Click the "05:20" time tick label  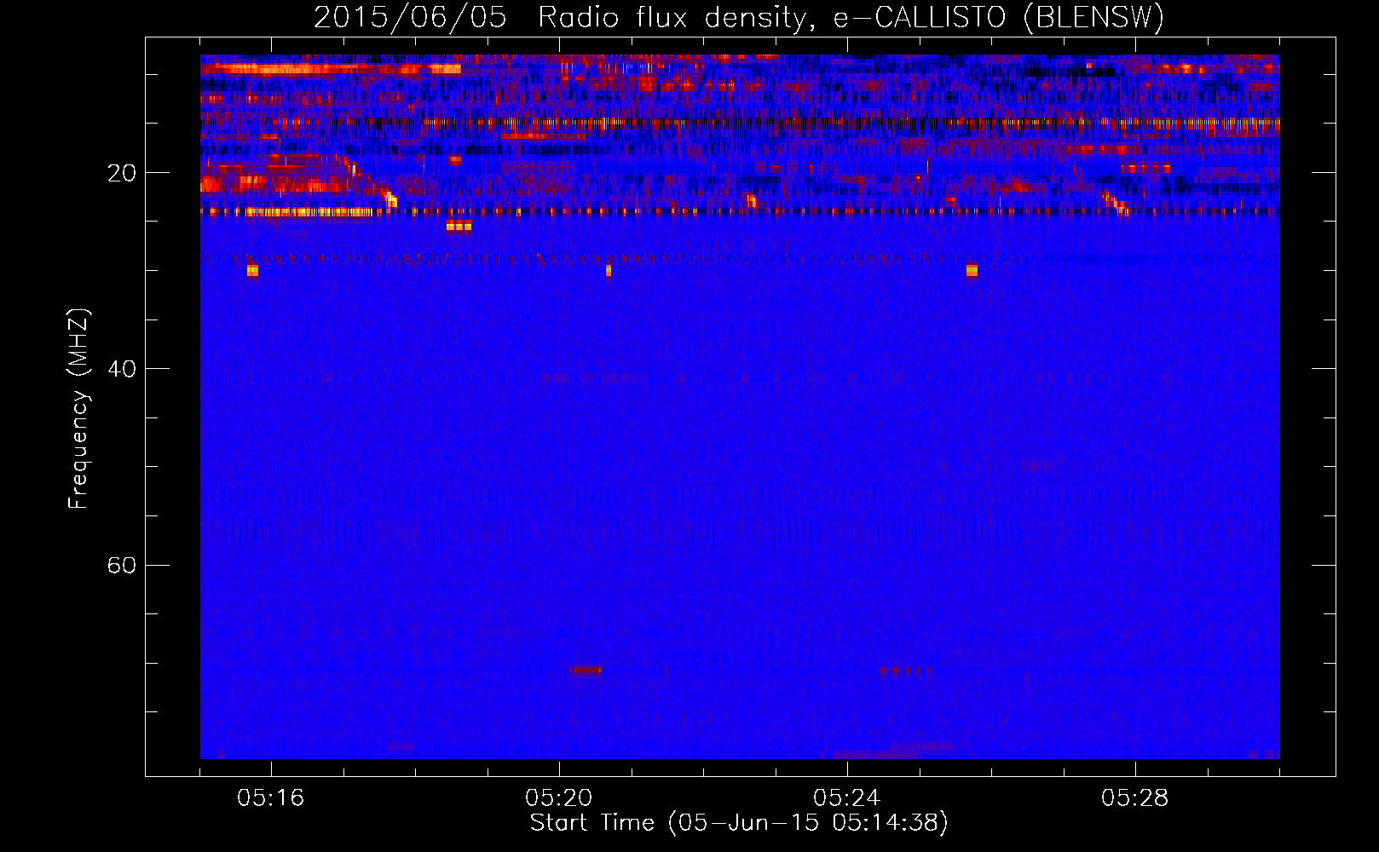tap(559, 798)
